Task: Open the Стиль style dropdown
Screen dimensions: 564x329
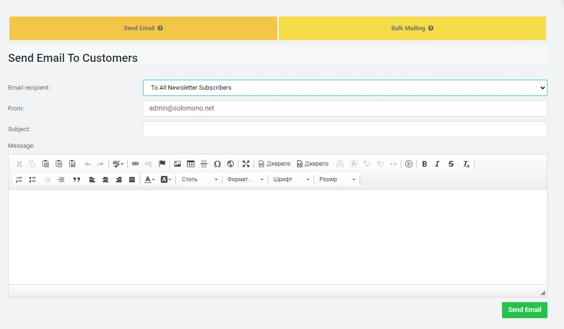Action: (x=199, y=179)
